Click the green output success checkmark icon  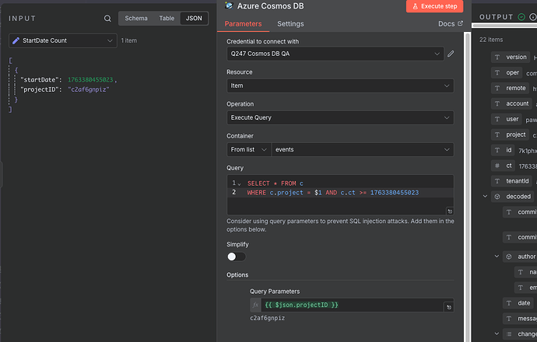pos(522,17)
